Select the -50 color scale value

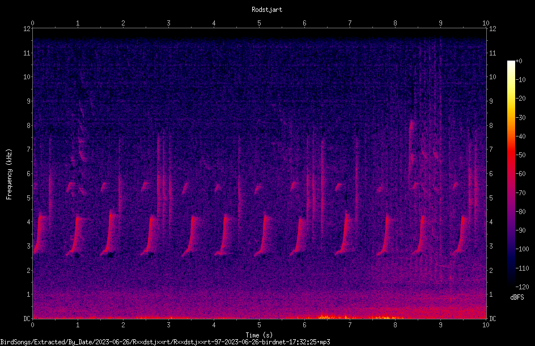520,155
